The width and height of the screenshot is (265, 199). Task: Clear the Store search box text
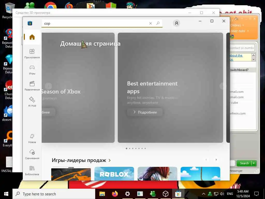click(x=150, y=23)
